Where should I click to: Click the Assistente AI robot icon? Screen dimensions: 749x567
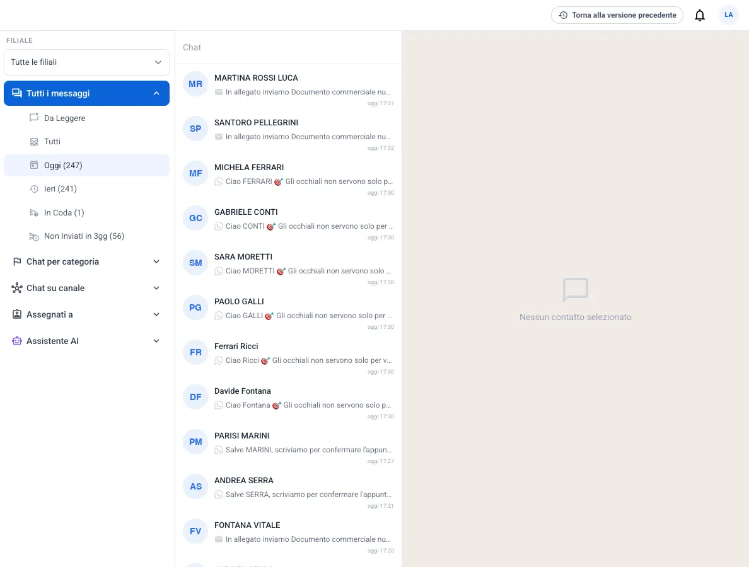(17, 341)
